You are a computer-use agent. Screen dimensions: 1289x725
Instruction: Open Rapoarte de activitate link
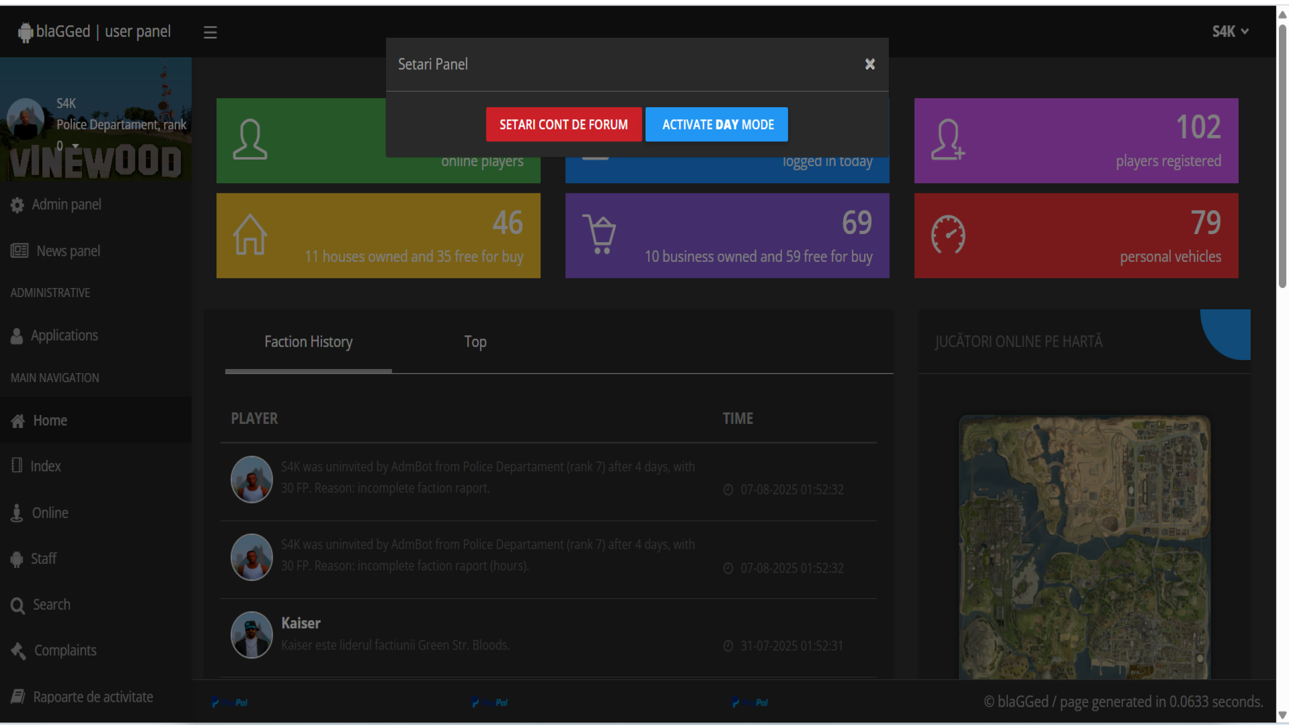93,697
